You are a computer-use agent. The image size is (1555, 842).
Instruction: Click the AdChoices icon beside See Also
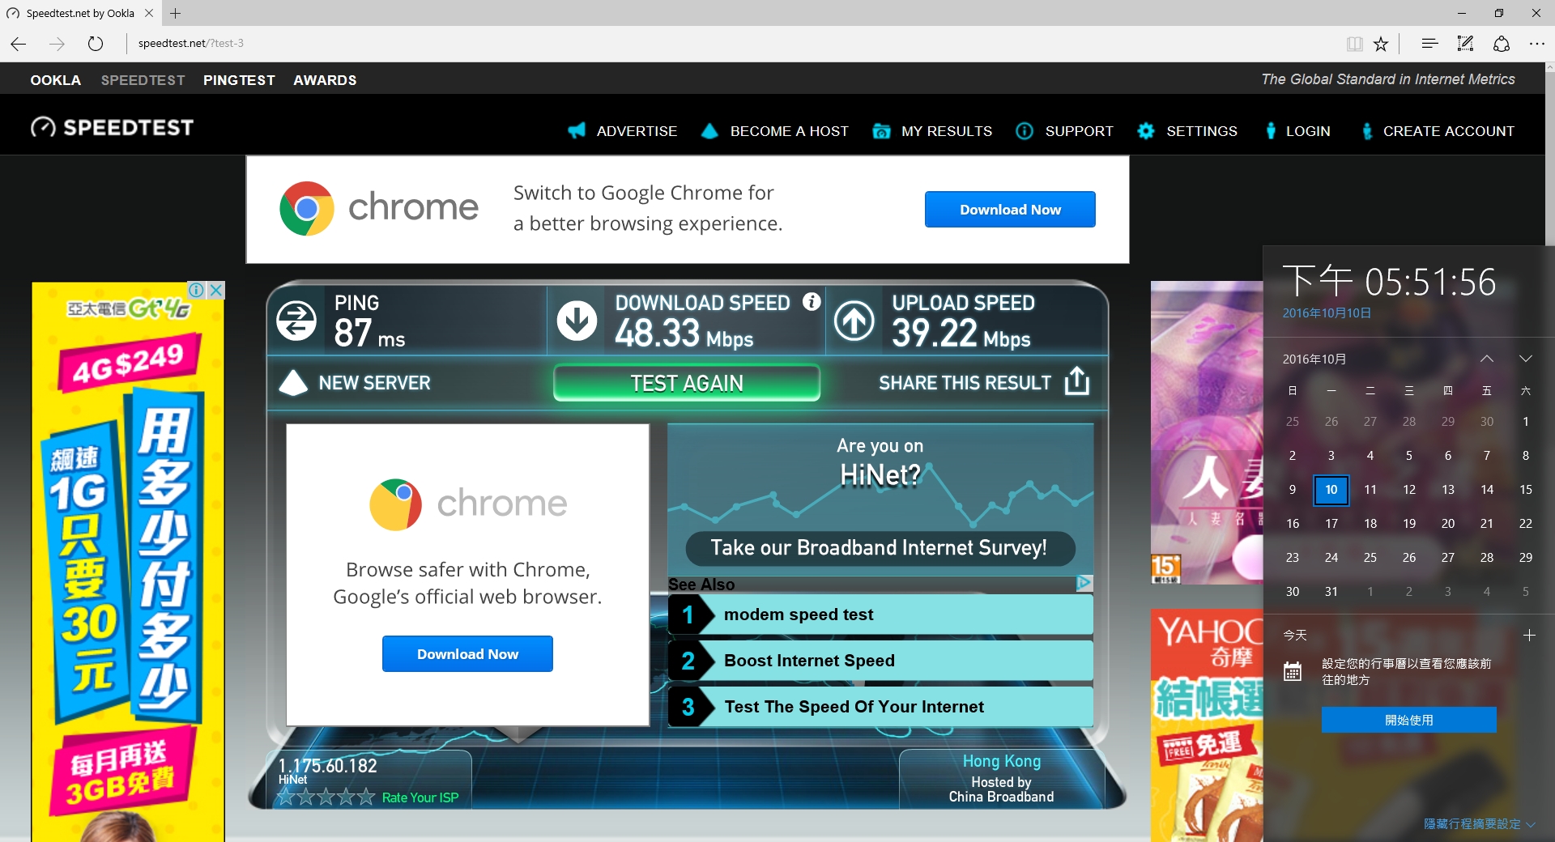click(x=1084, y=583)
